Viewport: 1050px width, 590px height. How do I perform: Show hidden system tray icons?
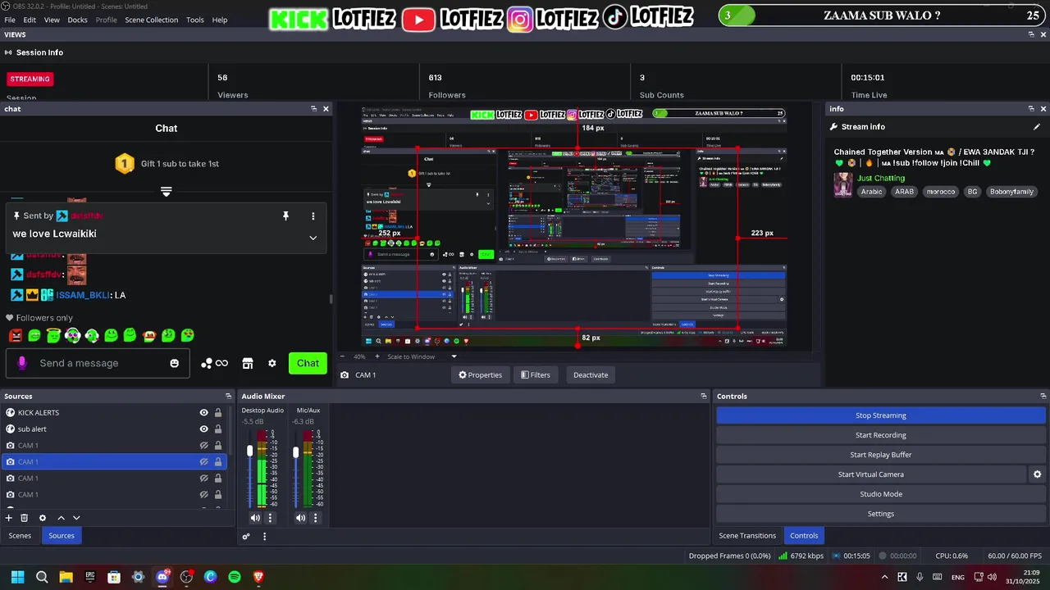tap(884, 577)
